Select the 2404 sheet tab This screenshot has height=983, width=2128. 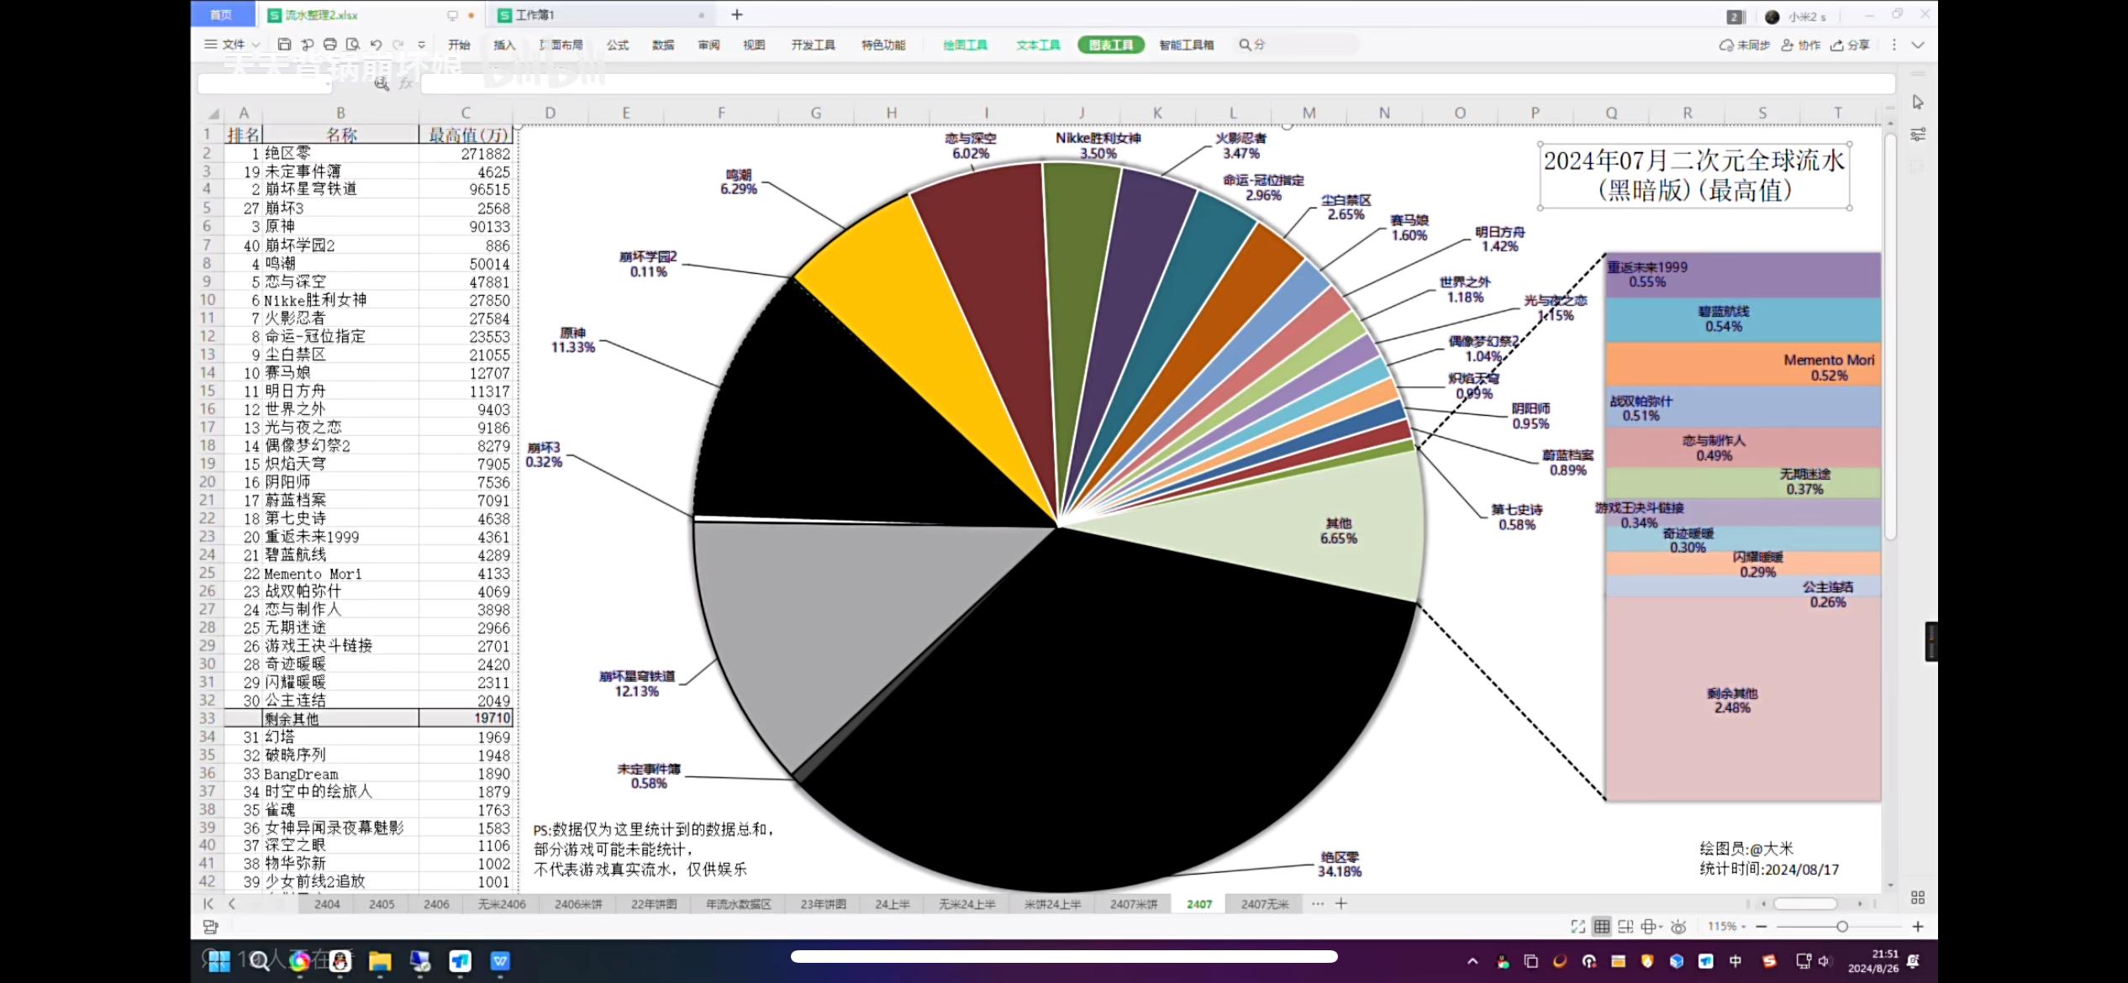point(327,903)
